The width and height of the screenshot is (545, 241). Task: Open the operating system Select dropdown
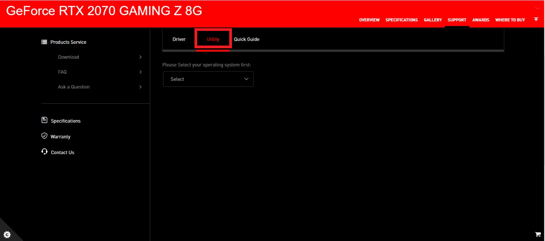tap(208, 79)
